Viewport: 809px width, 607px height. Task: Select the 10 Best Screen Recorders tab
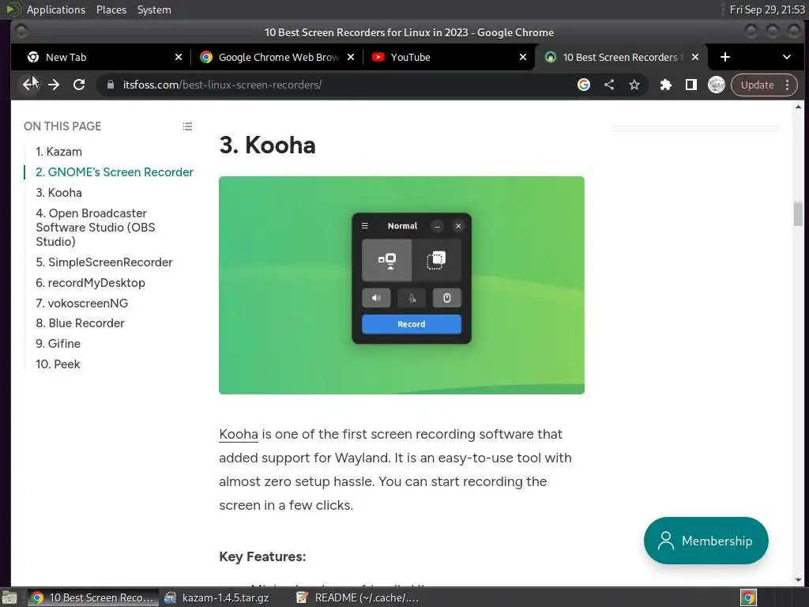pos(623,57)
